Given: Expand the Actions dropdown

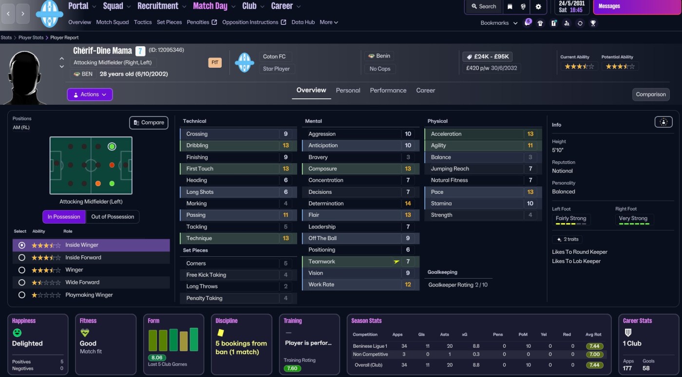Looking at the screenshot, I should click(x=90, y=94).
